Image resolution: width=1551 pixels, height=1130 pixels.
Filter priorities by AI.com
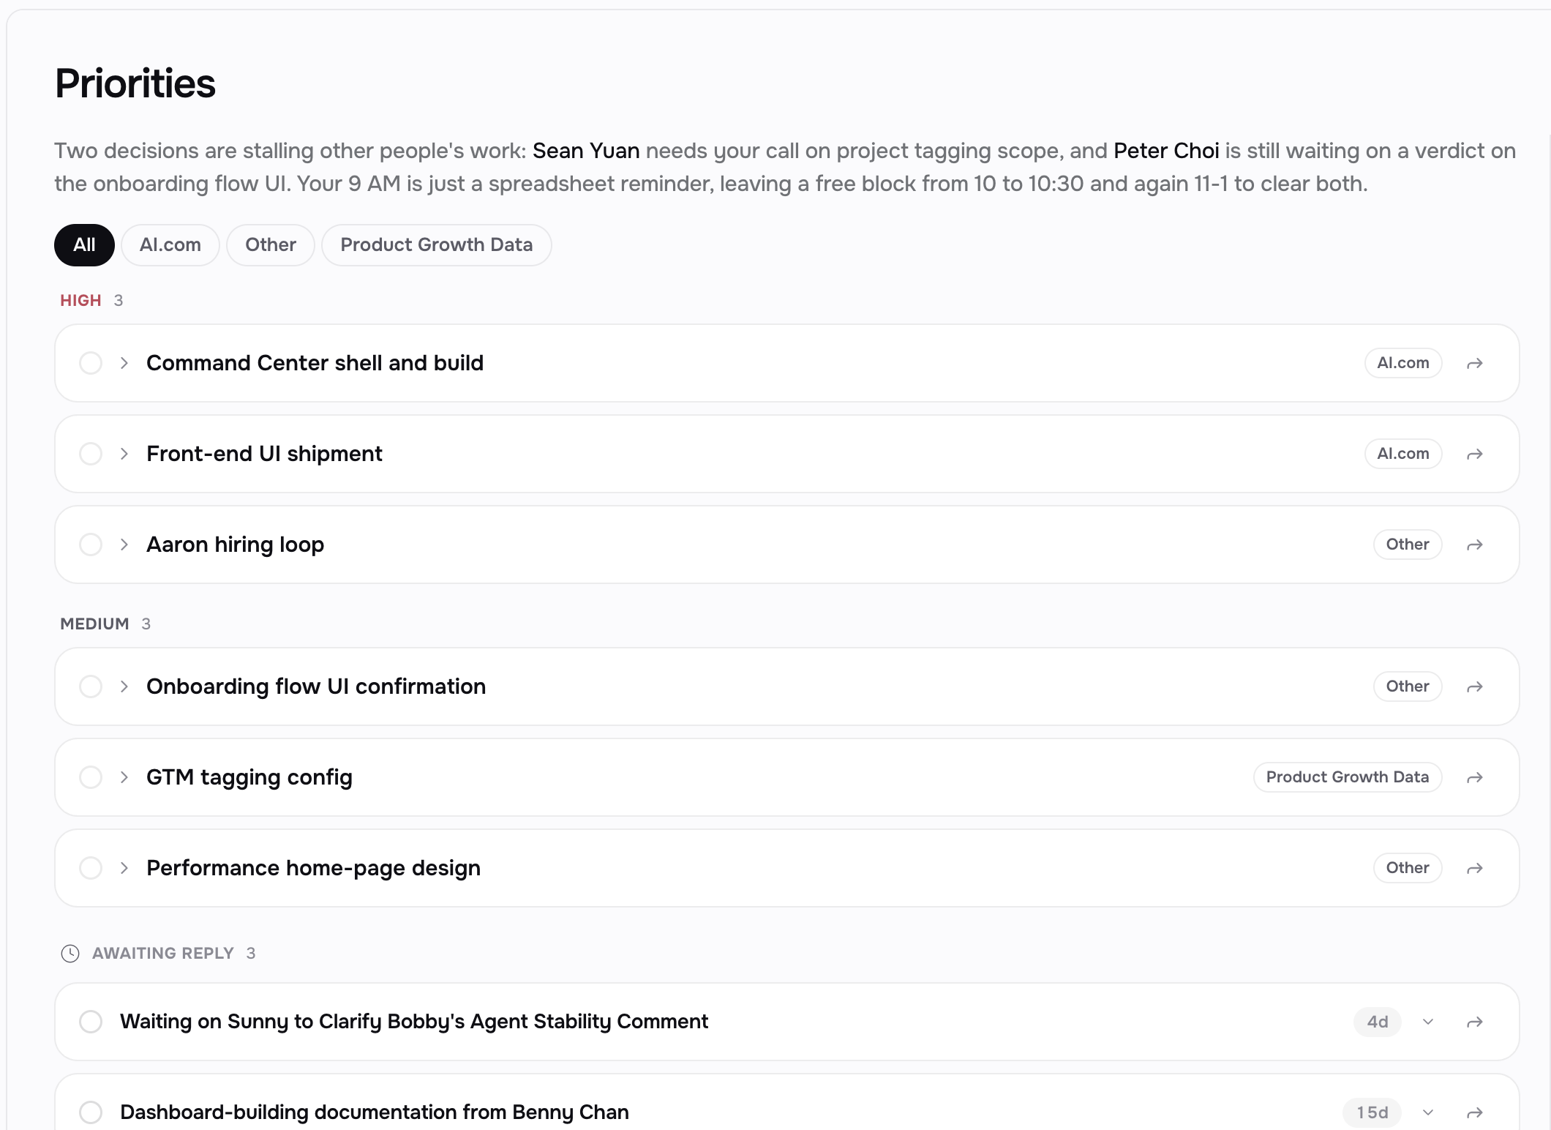tap(170, 245)
